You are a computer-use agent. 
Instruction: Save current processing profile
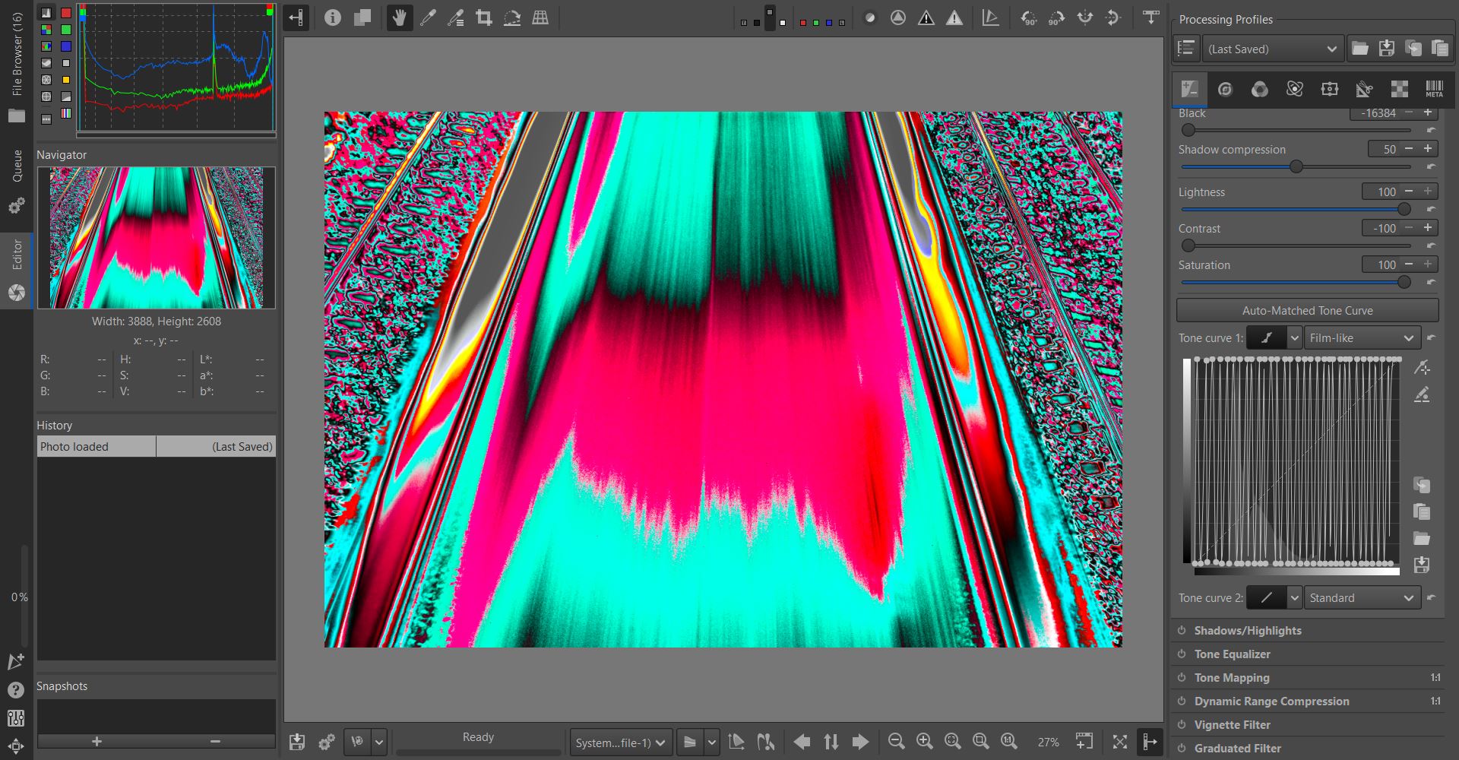coord(1387,49)
